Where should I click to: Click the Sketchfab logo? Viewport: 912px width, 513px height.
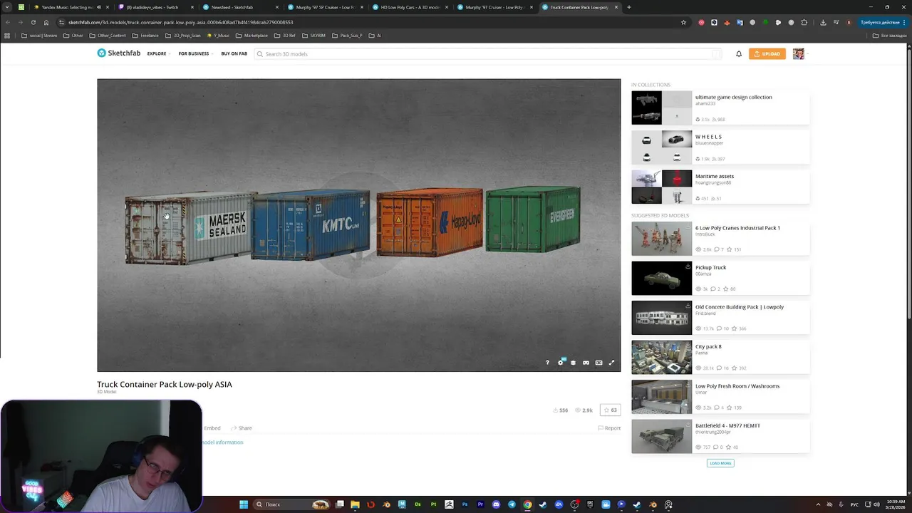pos(119,53)
